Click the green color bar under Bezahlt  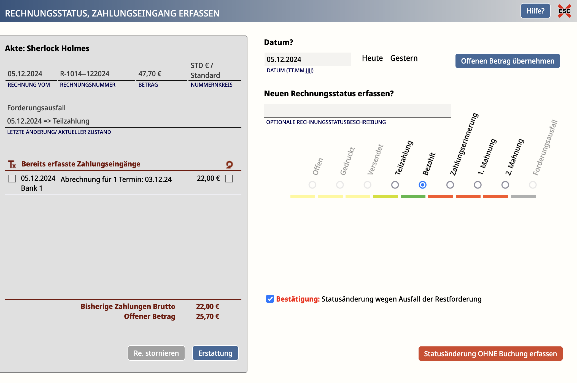[413, 197]
